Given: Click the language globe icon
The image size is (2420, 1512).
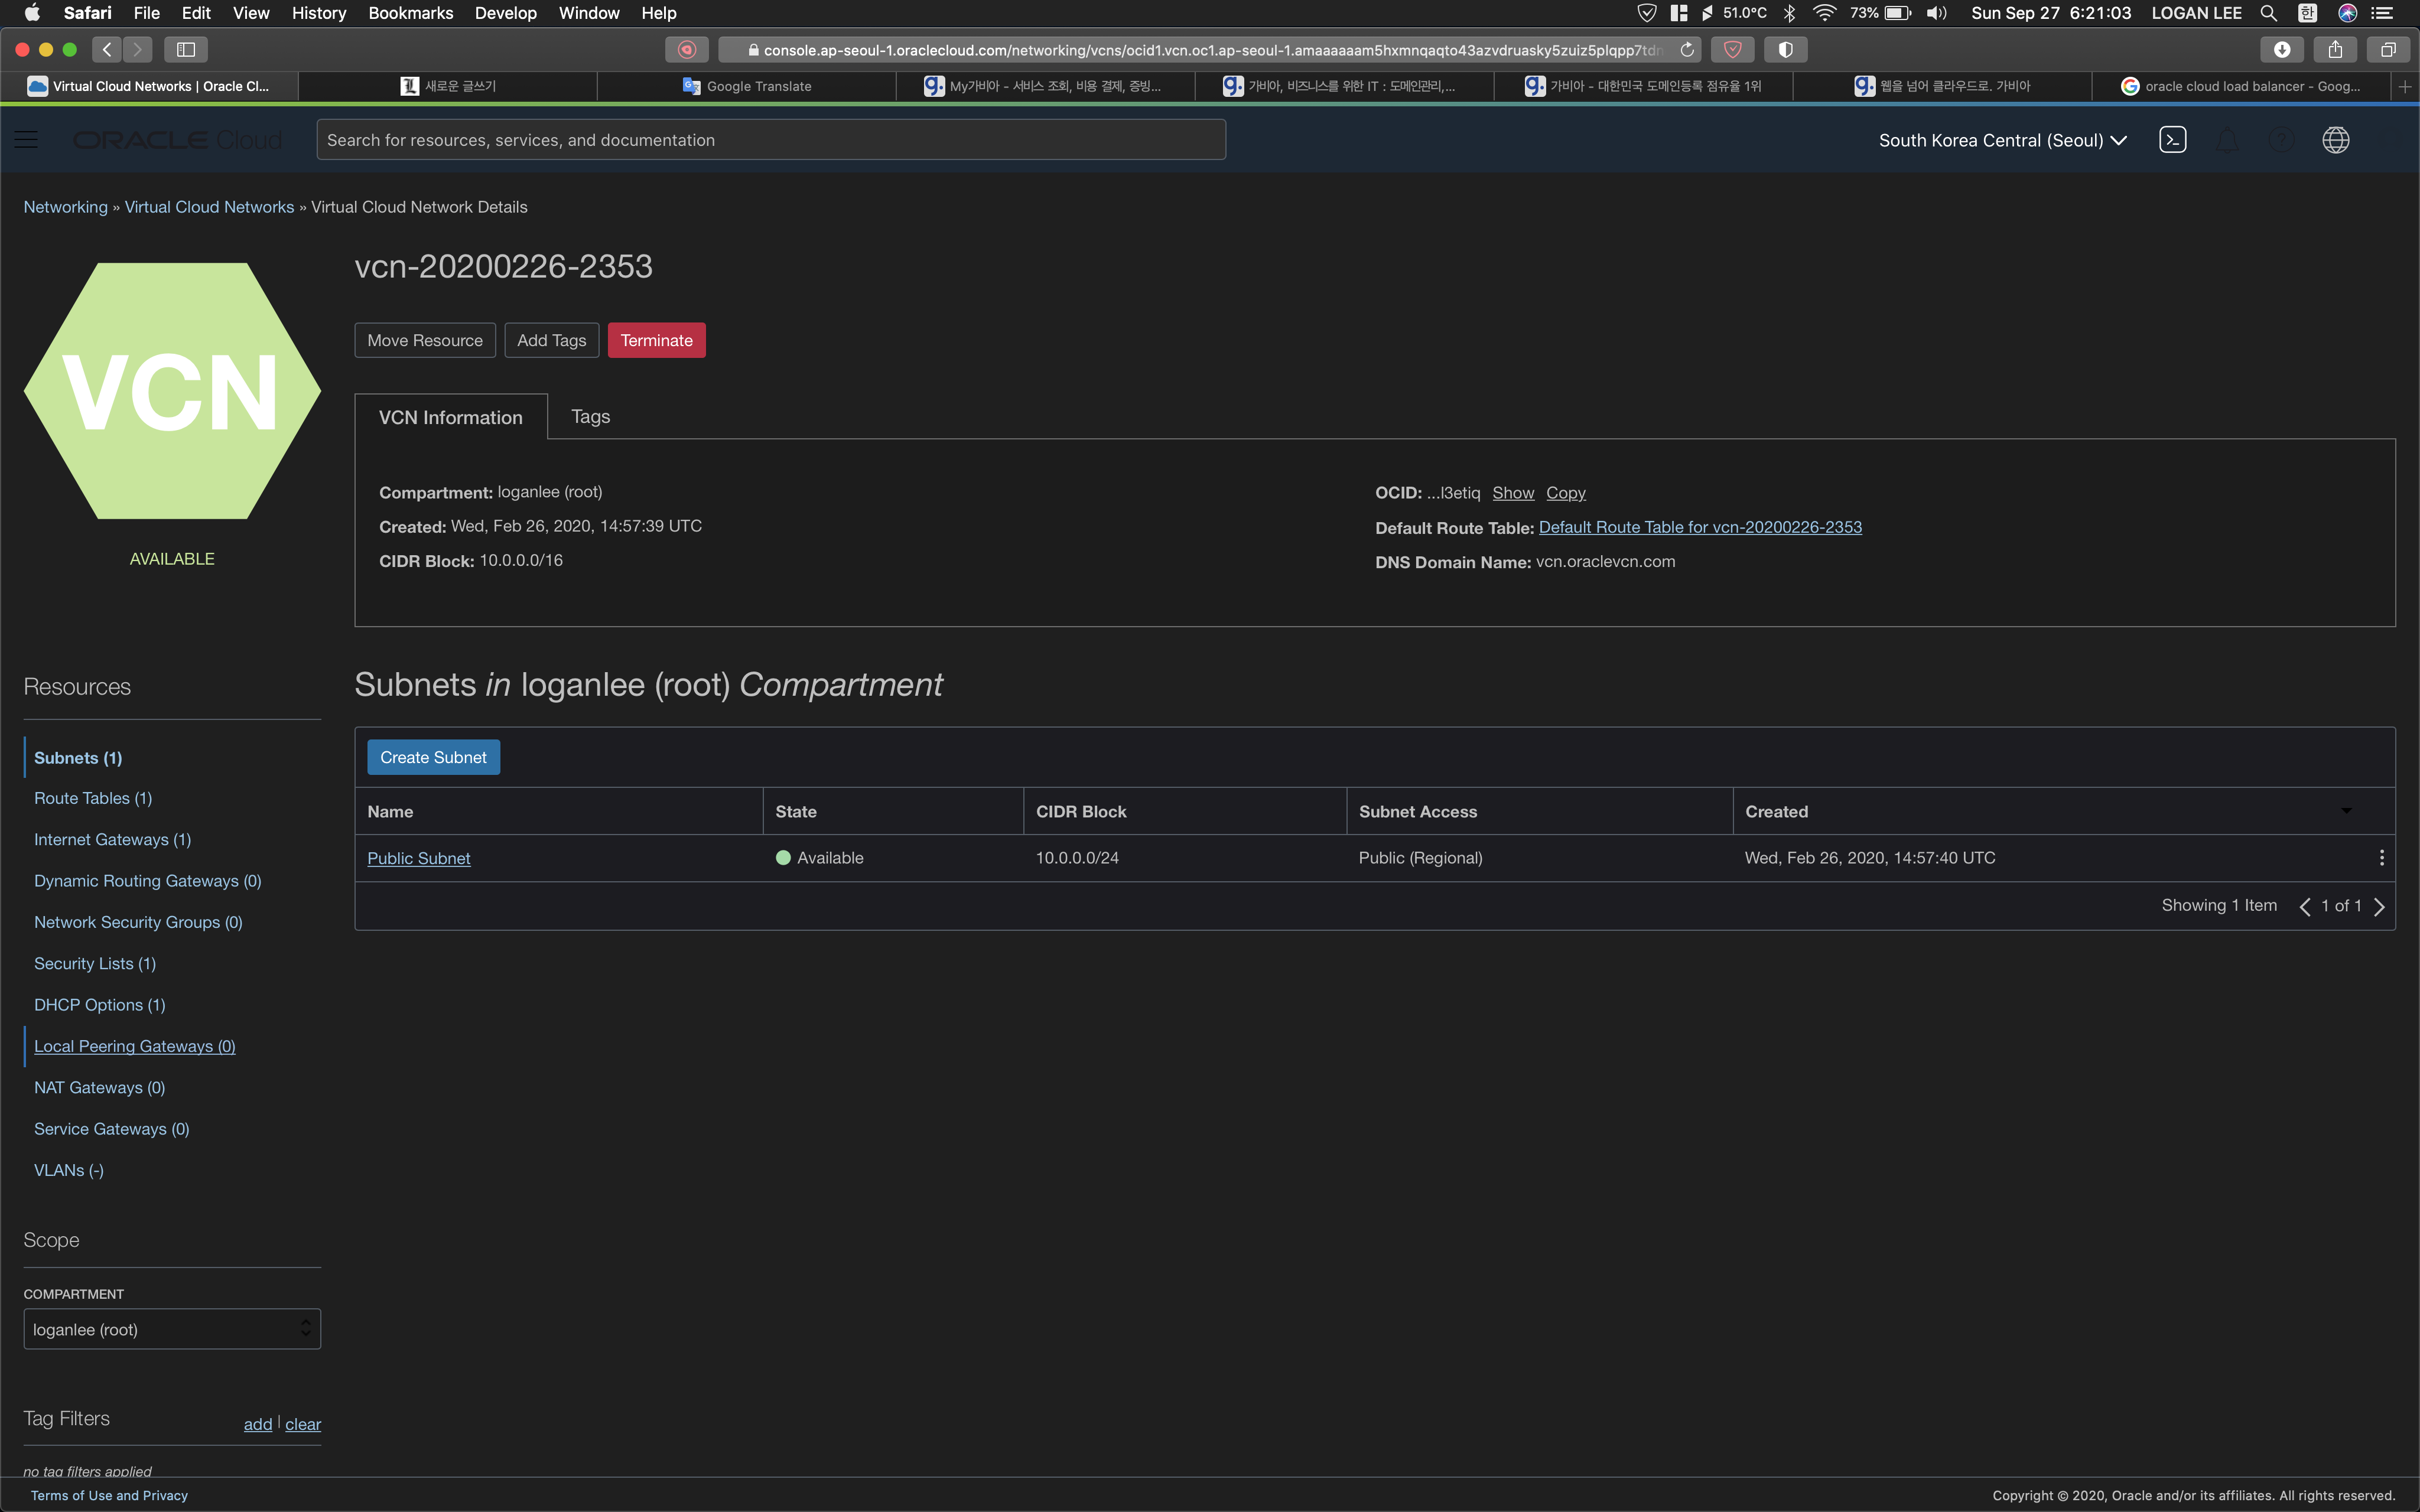Looking at the screenshot, I should pos(2335,140).
